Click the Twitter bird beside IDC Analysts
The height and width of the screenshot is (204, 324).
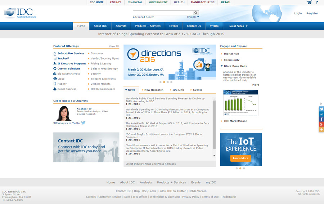84,123
